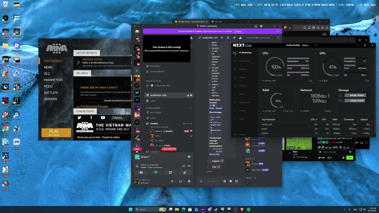The height and width of the screenshot is (213, 379).
Task: Sort Top Processes by CPU column
Action: (314, 120)
